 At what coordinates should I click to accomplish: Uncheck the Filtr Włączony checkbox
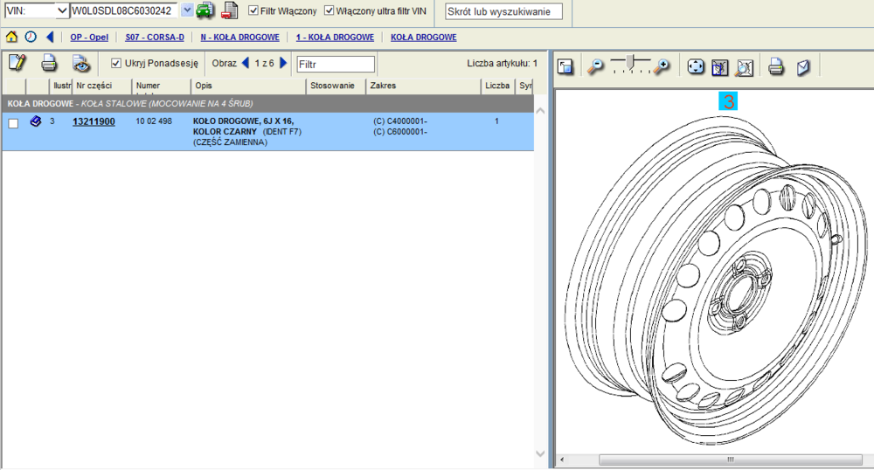tap(253, 10)
